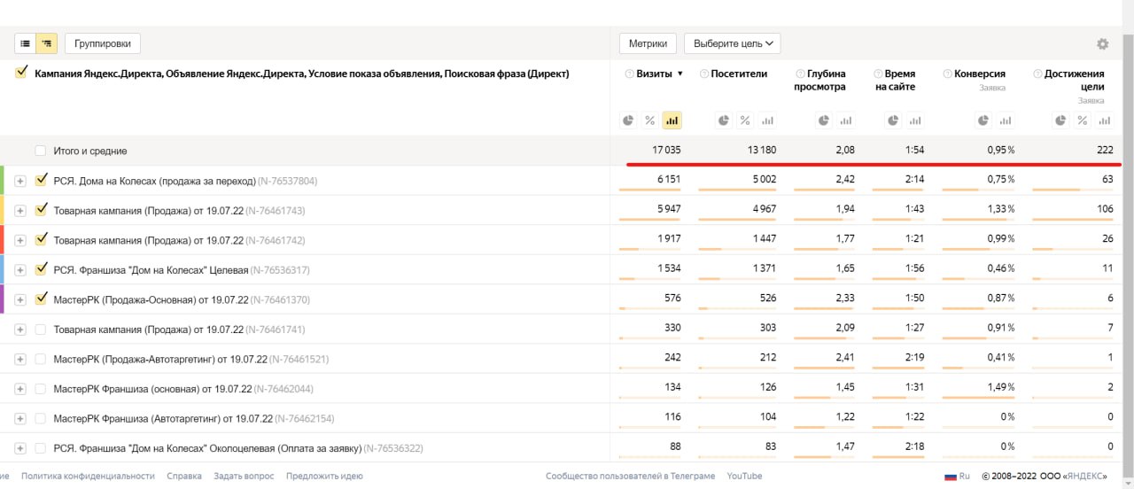The height and width of the screenshot is (489, 1134).
Task: Expand МастерРК (Продажа-Основная) row
Action: 20,300
